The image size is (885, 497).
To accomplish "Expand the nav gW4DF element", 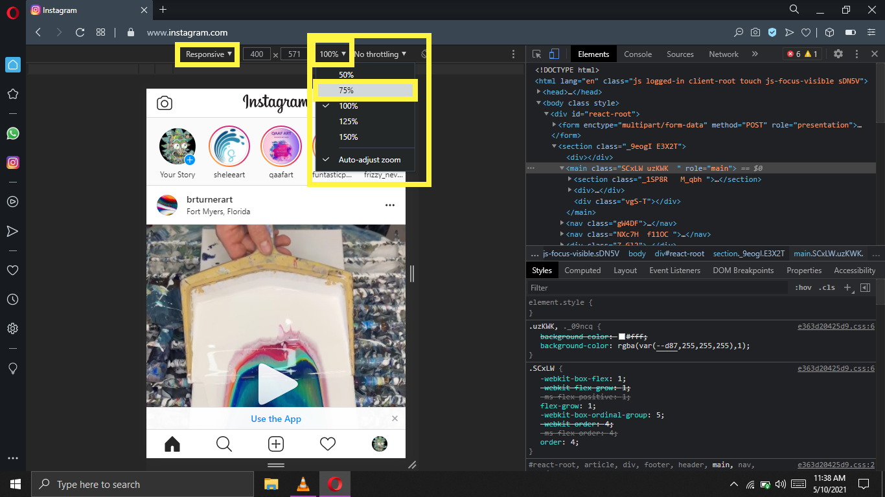I will 562,223.
